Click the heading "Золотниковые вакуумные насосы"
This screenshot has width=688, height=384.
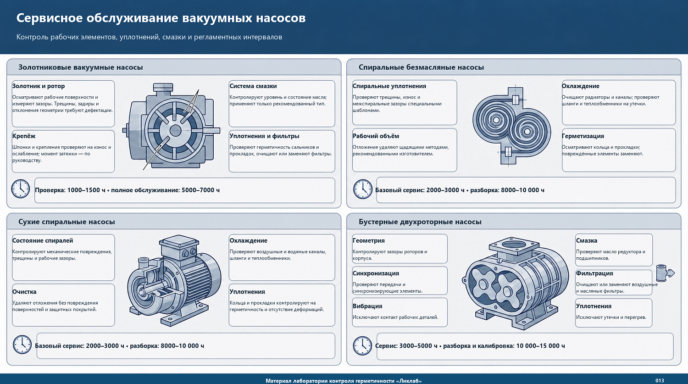pyautogui.click(x=80, y=67)
